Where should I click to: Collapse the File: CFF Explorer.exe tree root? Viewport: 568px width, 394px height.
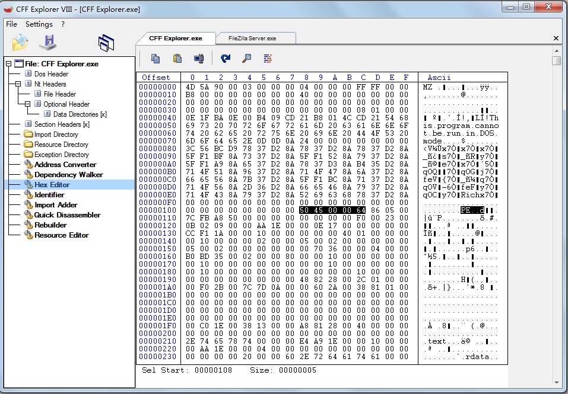8,64
